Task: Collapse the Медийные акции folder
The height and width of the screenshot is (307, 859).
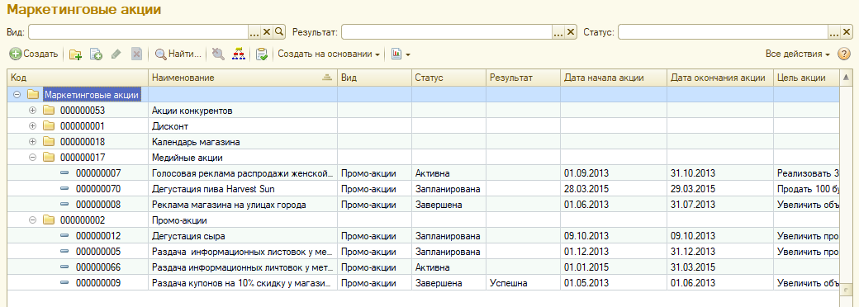Action: [x=32, y=158]
